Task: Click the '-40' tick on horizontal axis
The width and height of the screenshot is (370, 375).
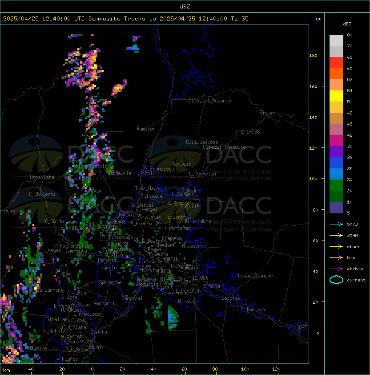Action: click(x=29, y=369)
